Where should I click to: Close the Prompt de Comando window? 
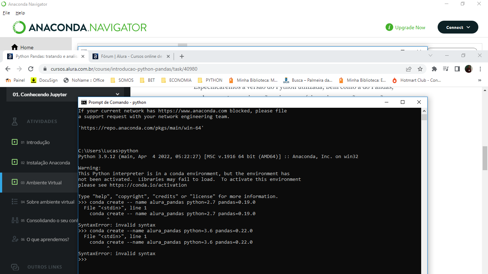click(419, 102)
